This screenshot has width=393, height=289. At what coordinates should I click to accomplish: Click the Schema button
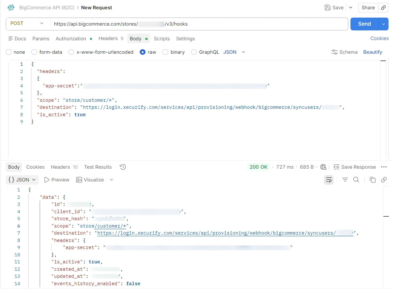(344, 52)
